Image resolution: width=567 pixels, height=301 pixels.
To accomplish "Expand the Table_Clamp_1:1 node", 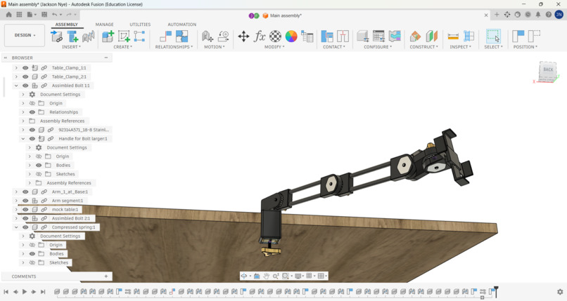I will (16, 68).
